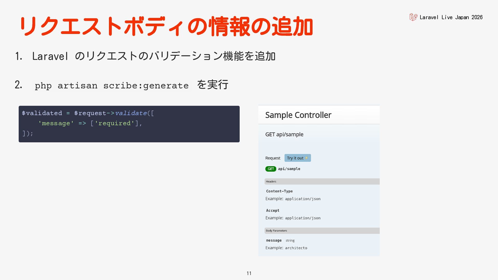Click the Content-Type header name
Viewport: 498px width, 280px height.
pyautogui.click(x=279, y=191)
